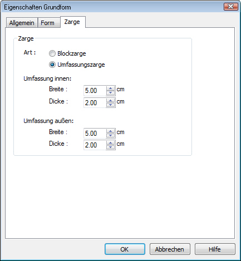241x261 pixels.
Task: Click the inner Umfassung Breite value field
Action: [95, 91]
